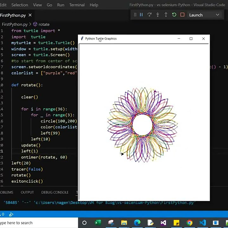Switch to the DEBUG CONSOLE tab
228x228 pixels.
point(55,192)
